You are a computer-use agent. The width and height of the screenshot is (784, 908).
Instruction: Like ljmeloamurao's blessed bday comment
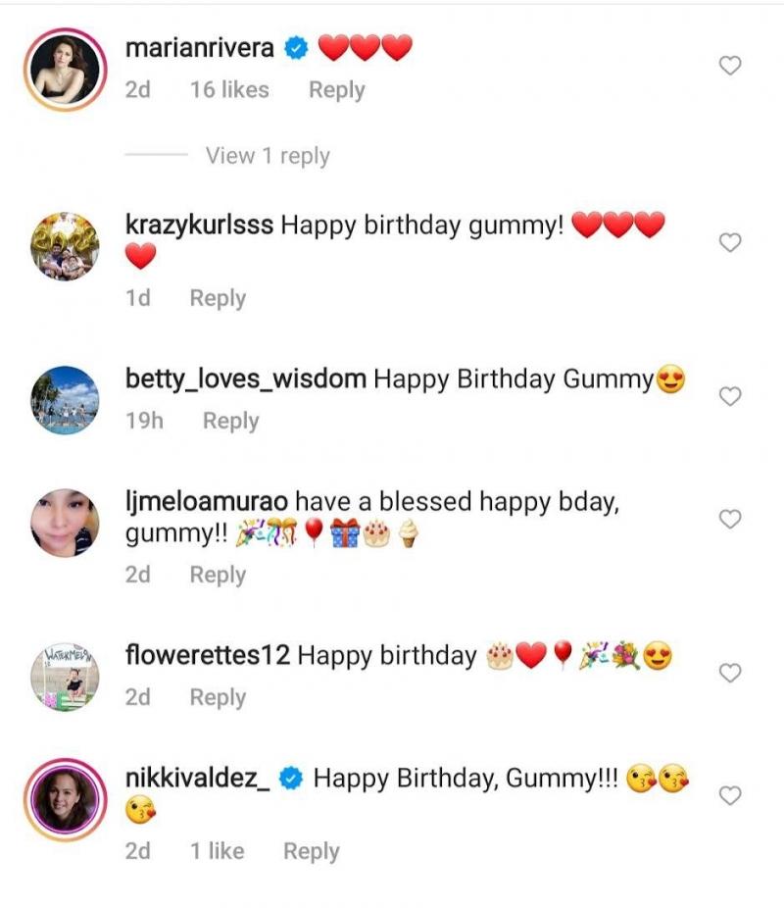730,519
